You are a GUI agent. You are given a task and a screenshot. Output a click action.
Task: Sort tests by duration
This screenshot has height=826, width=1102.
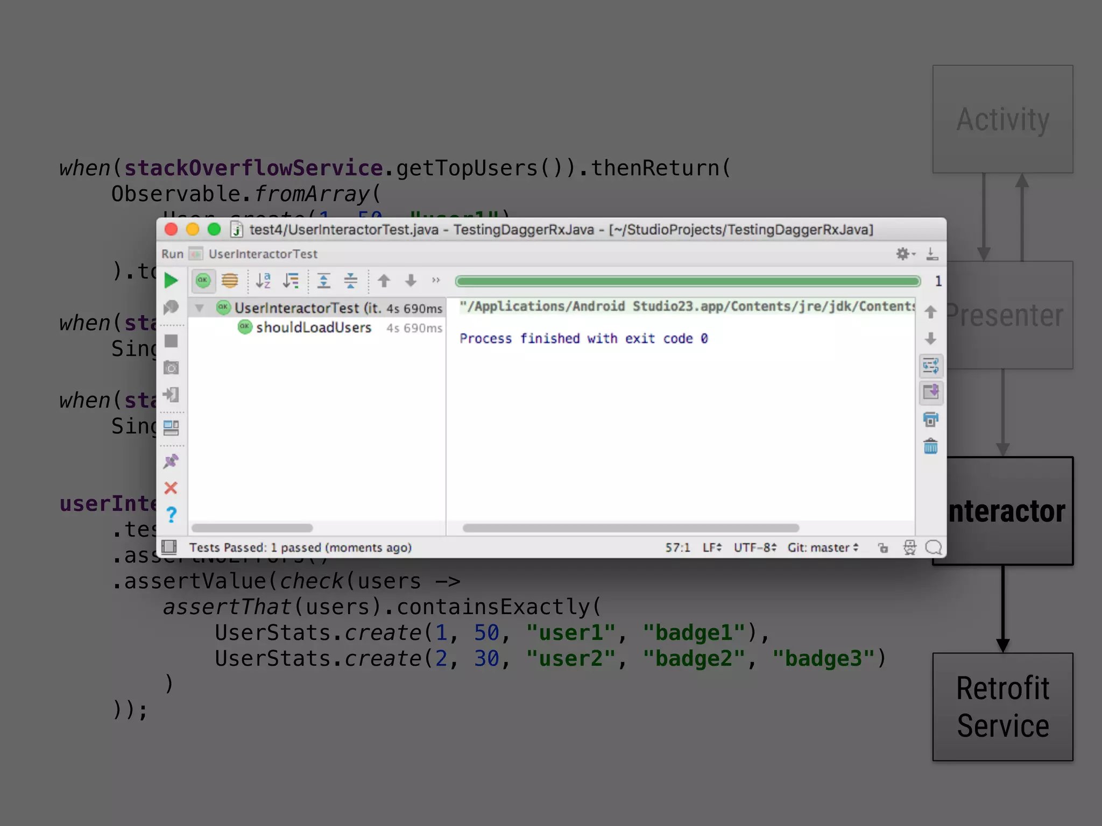[x=291, y=280]
